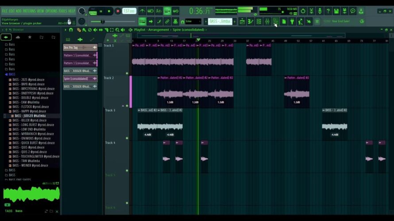The width and height of the screenshot is (394, 221).
Task: Click the speech bubble chat icon
Action: pyautogui.click(x=353, y=11)
